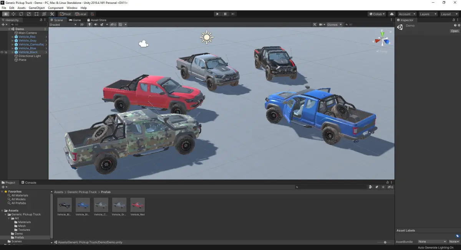This screenshot has height=250, width=461.
Task: Select the Rotate tool
Action: [21, 14]
